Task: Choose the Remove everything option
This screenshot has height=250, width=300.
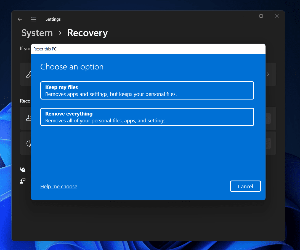Action: (x=147, y=117)
